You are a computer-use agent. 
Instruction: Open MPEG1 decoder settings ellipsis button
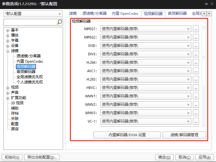click(x=196, y=29)
